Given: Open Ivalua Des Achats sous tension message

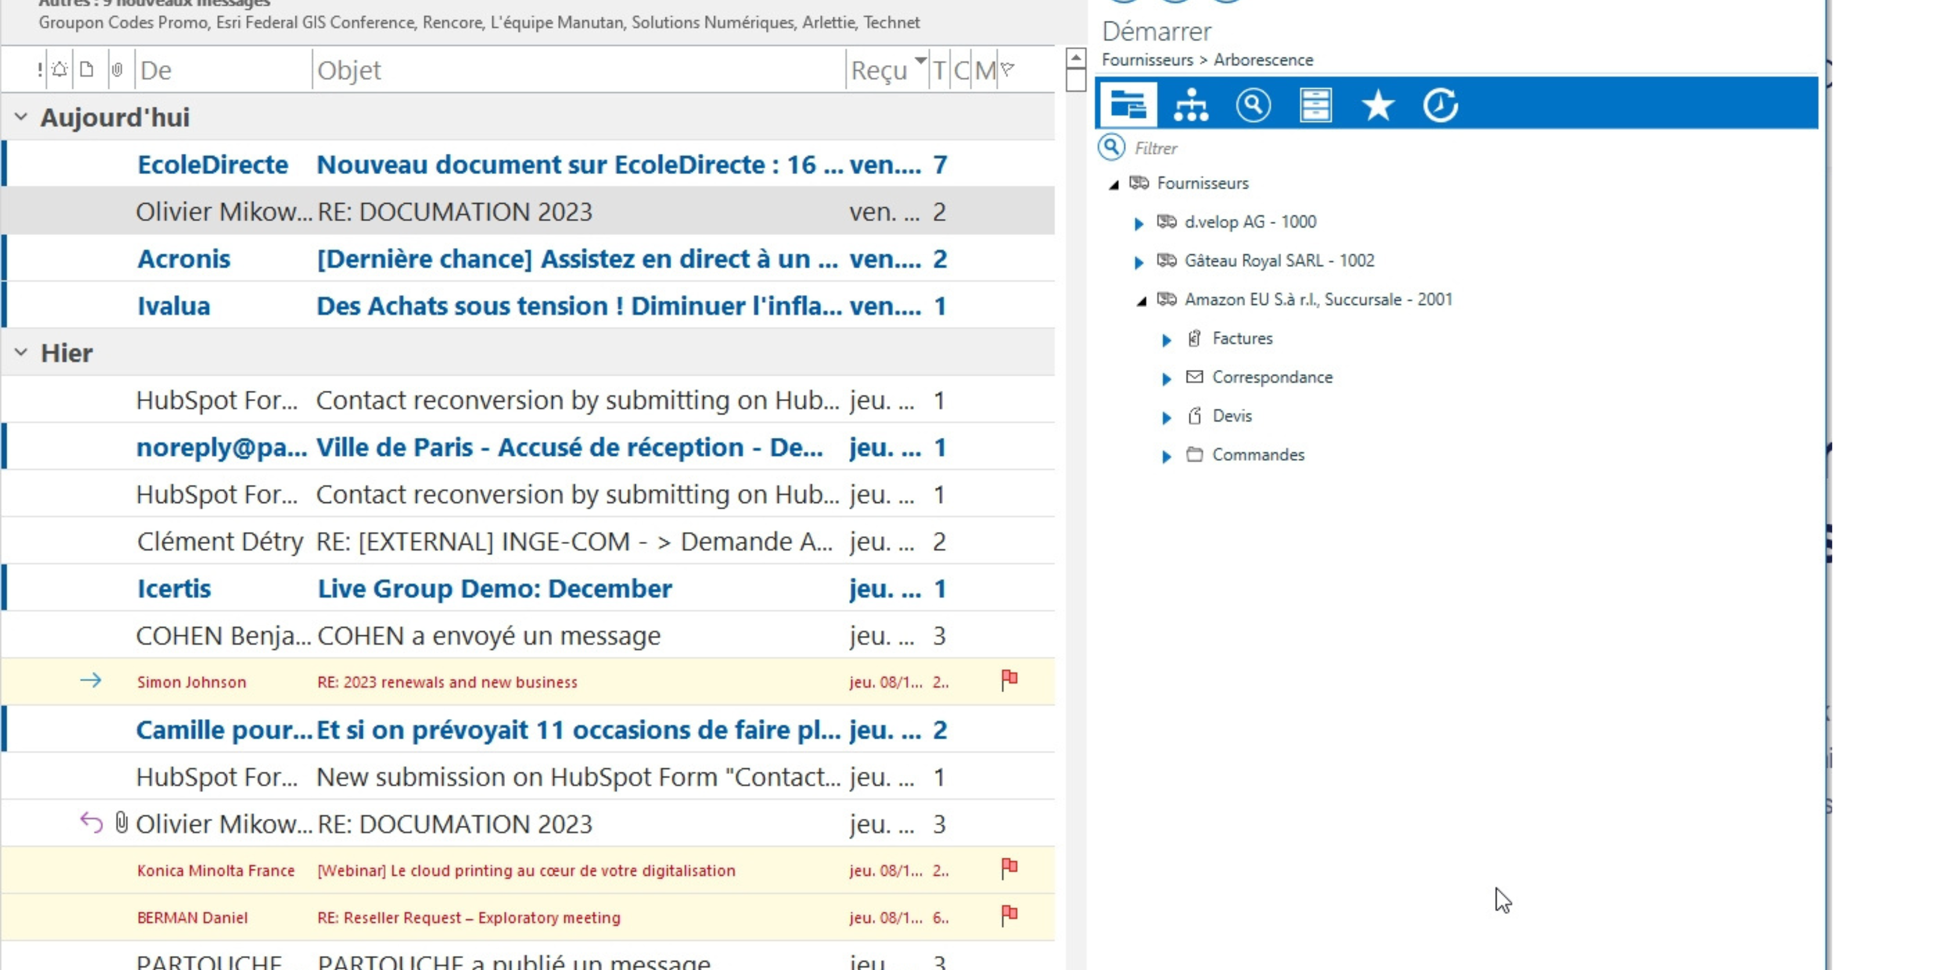Looking at the screenshot, I should [527, 306].
